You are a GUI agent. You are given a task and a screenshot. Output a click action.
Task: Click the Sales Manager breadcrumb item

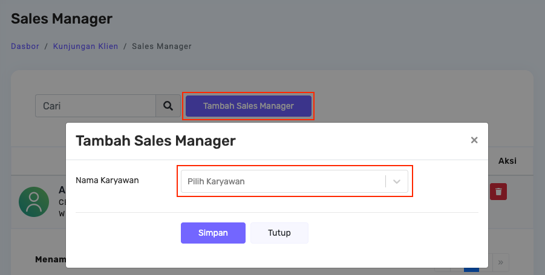pos(162,46)
